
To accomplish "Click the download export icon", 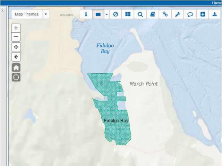I will (215, 14).
